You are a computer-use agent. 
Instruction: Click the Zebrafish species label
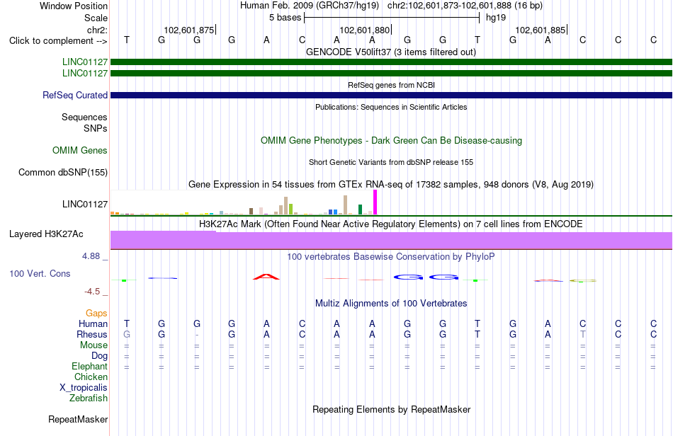[89, 398]
